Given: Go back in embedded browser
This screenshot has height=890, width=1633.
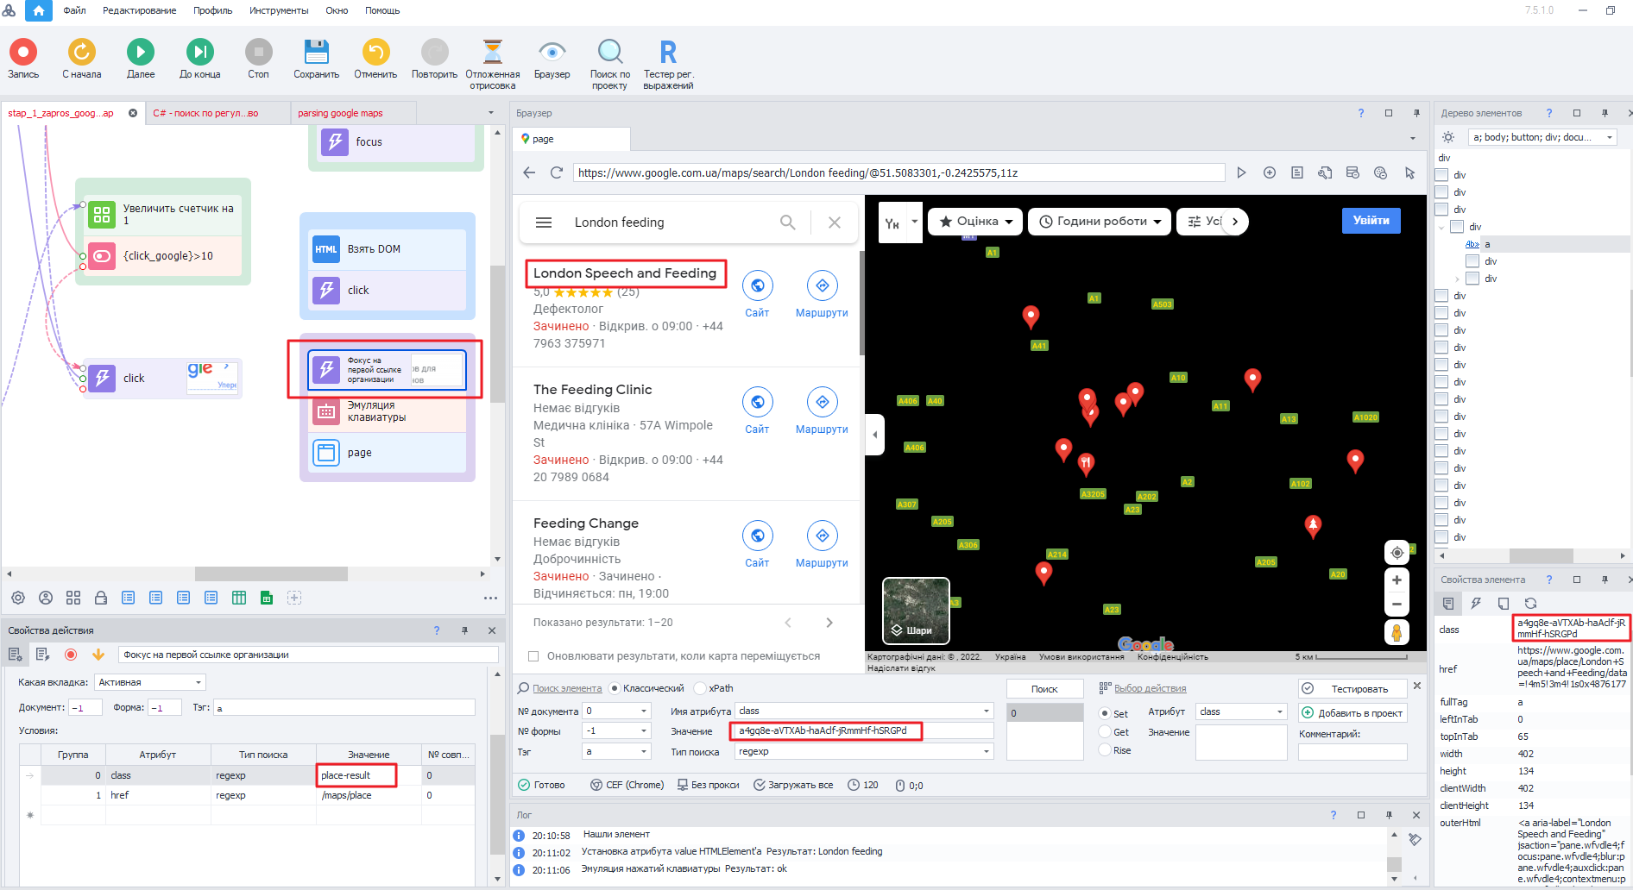Looking at the screenshot, I should coord(529,172).
